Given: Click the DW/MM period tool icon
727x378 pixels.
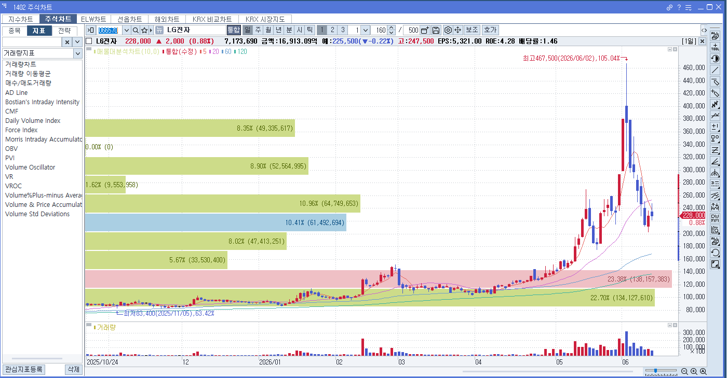Looking at the screenshot, I should [x=715, y=218].
